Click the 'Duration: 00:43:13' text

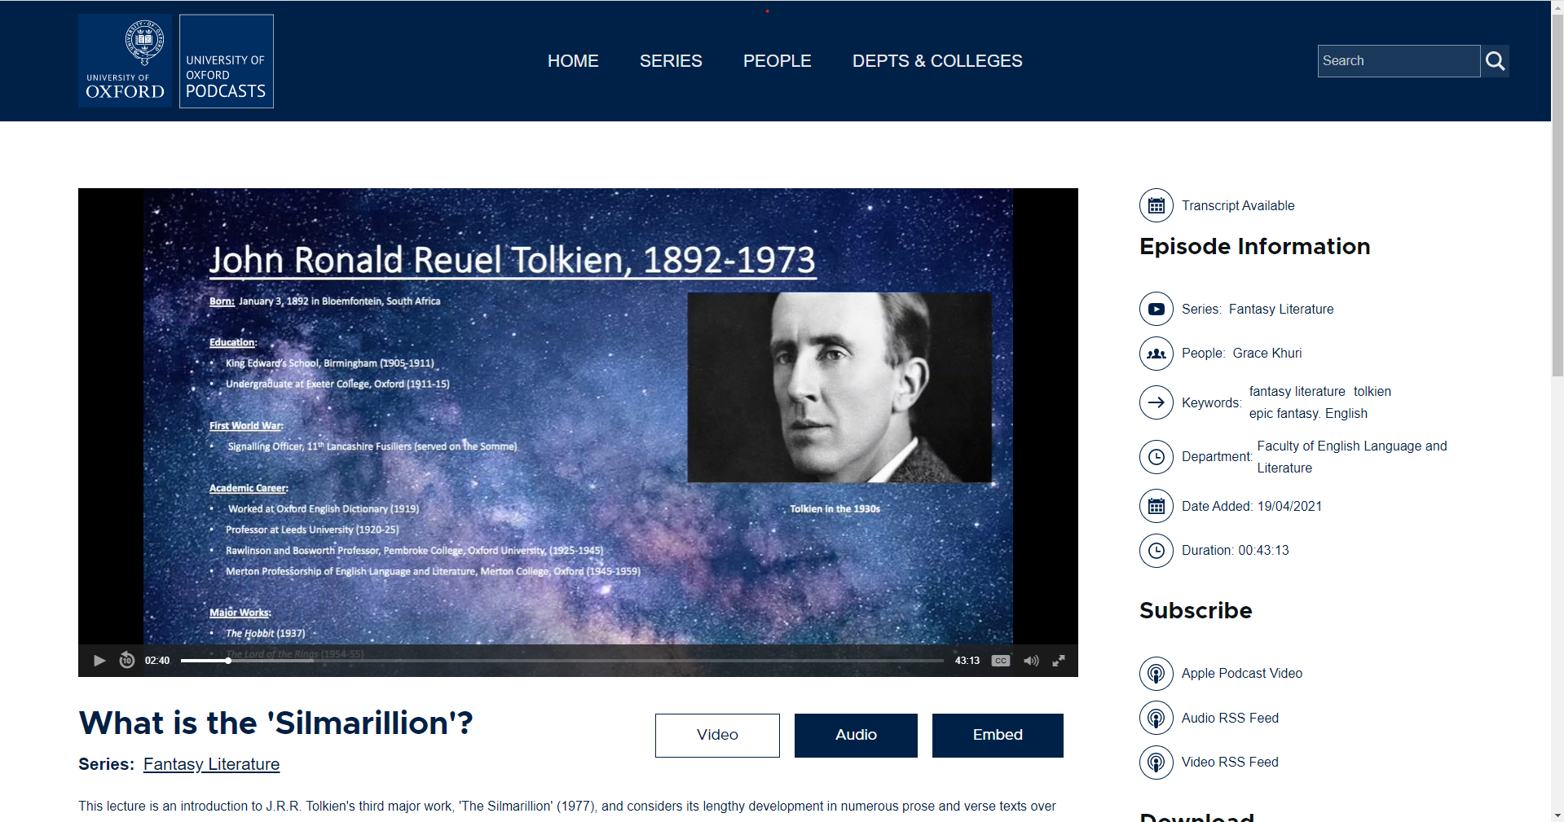(1236, 550)
